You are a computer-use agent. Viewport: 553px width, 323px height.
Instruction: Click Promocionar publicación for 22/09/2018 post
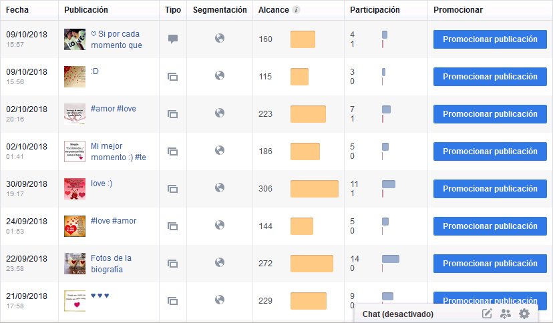pos(490,264)
